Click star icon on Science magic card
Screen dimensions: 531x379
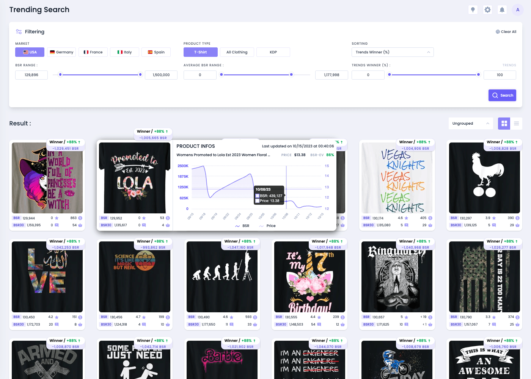coord(144,317)
